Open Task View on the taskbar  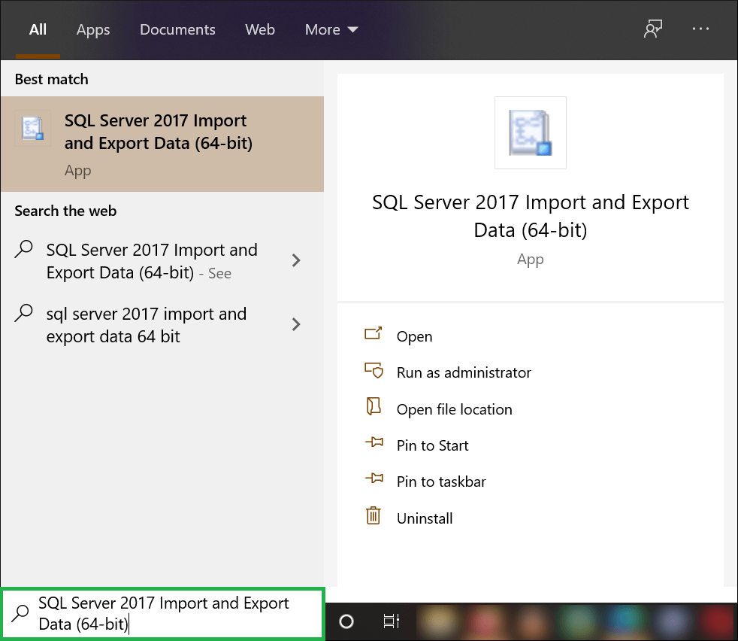[x=391, y=621]
